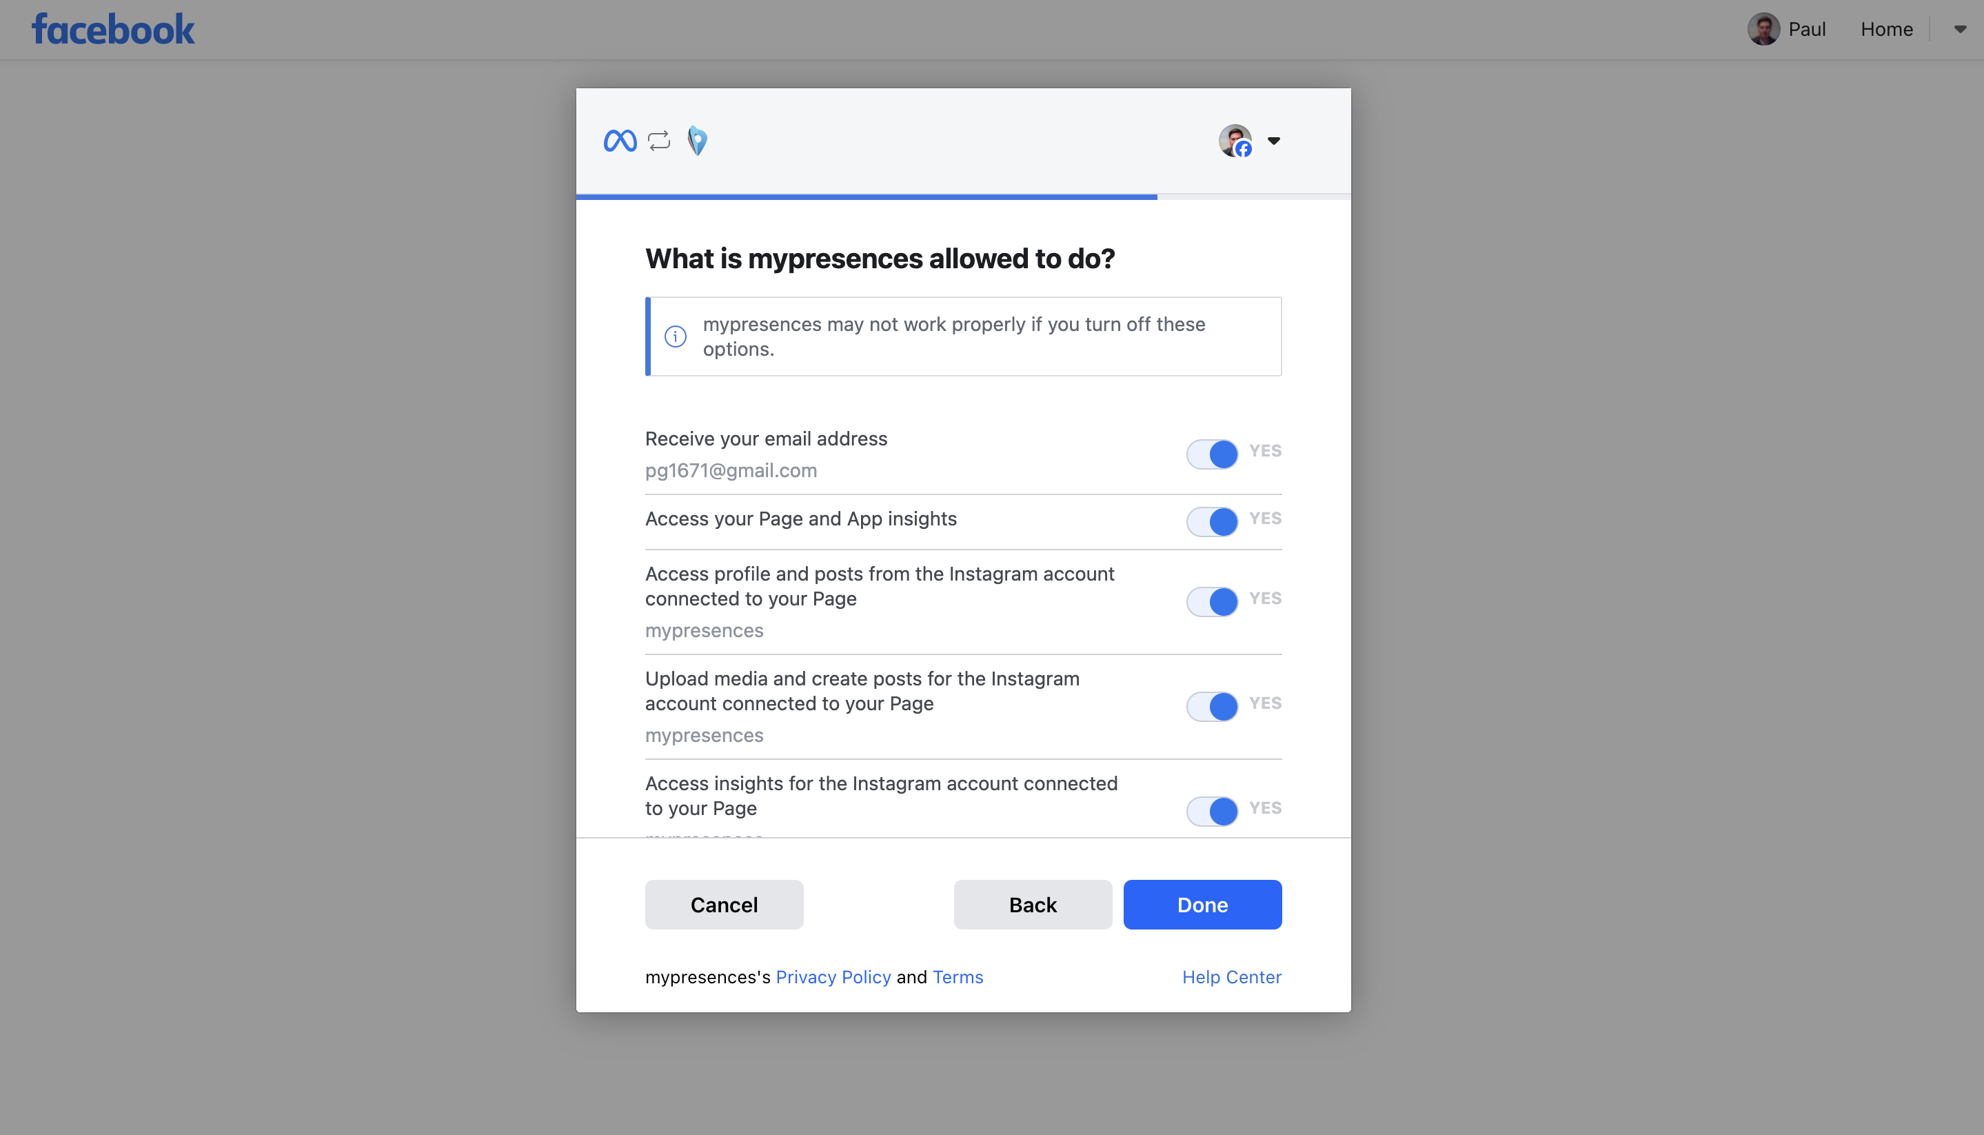Image resolution: width=1984 pixels, height=1135 pixels.
Task: Click the Back button
Action: coord(1033,905)
